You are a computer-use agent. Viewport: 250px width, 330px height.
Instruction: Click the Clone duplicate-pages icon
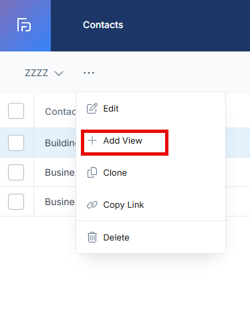click(x=92, y=172)
